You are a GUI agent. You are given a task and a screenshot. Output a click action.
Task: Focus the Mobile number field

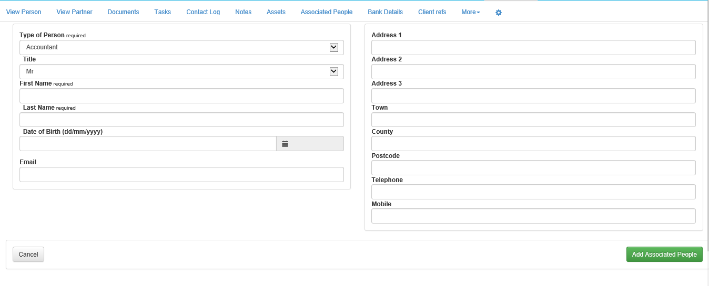[x=533, y=216]
